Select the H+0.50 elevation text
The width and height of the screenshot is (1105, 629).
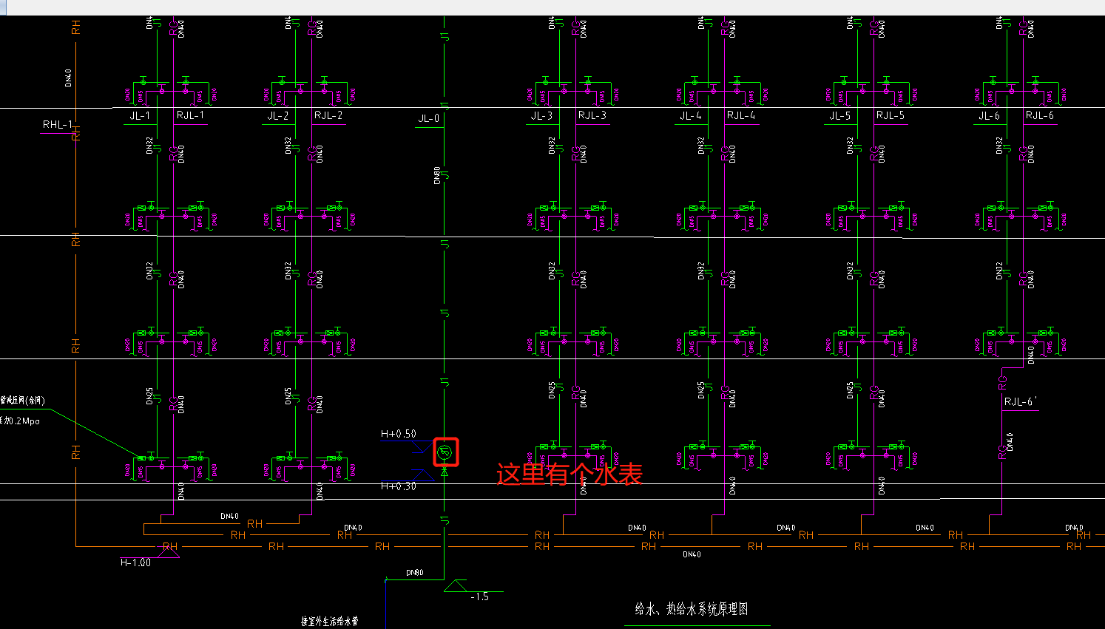click(399, 434)
